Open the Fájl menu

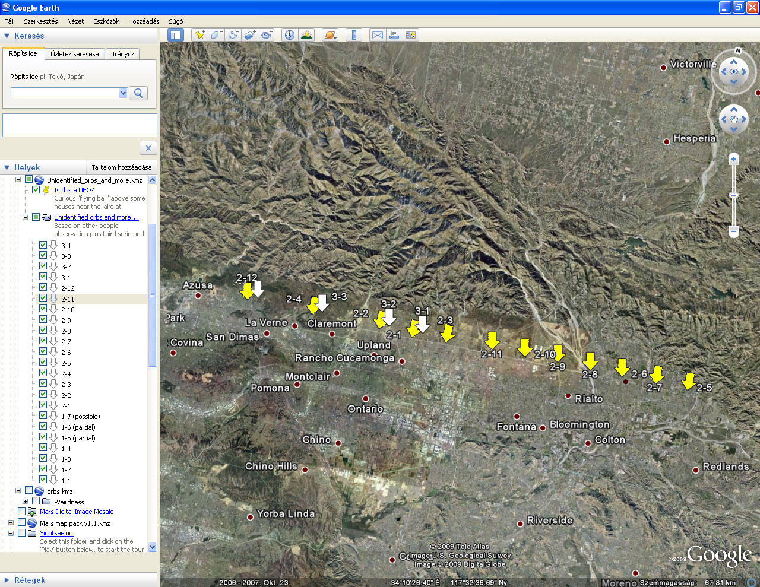9,21
